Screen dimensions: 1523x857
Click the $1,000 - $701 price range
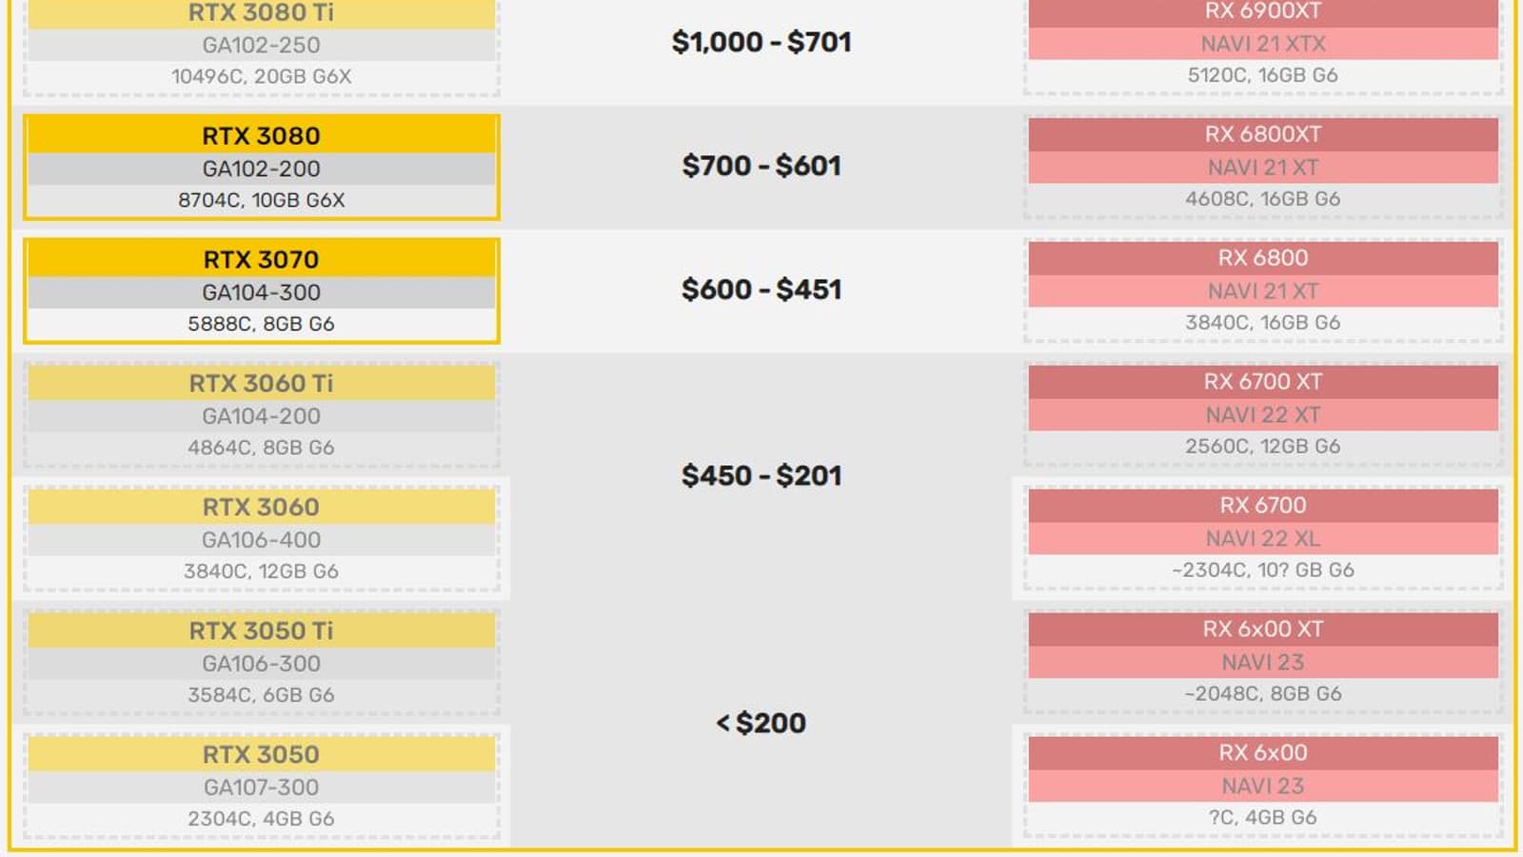click(761, 42)
